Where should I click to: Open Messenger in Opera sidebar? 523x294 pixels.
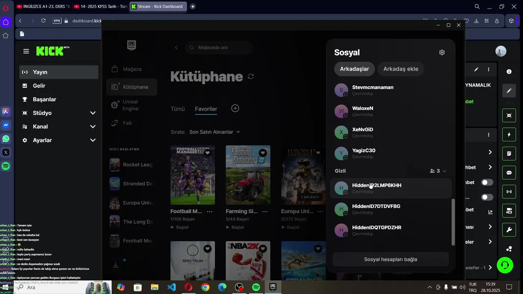(x=6, y=125)
